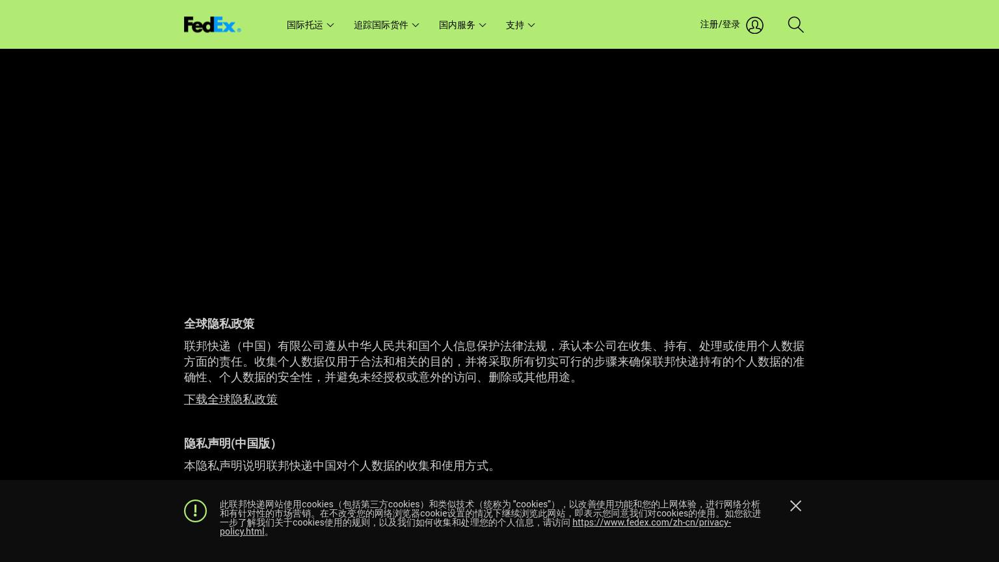Expand the chevron next to 追踪国际货件
Viewport: 999px width, 562px height.
click(416, 25)
